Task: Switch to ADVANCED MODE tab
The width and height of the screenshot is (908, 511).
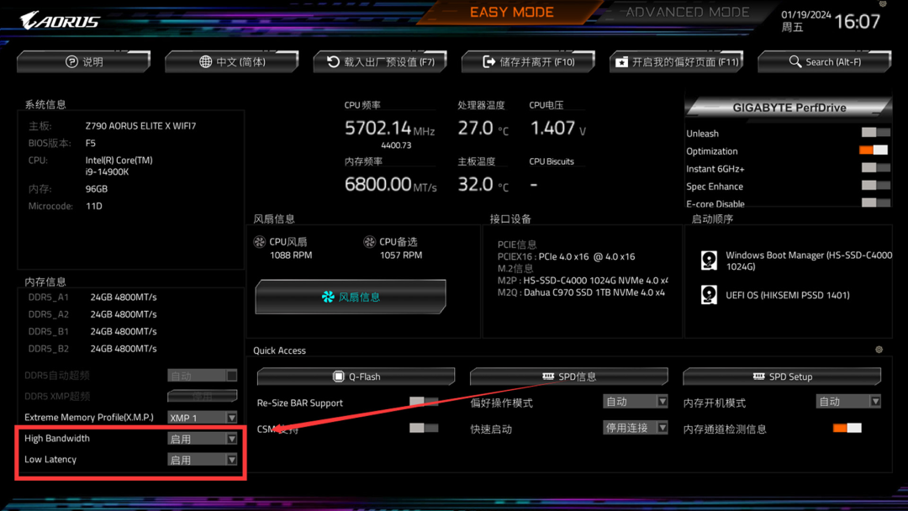Action: (x=688, y=12)
